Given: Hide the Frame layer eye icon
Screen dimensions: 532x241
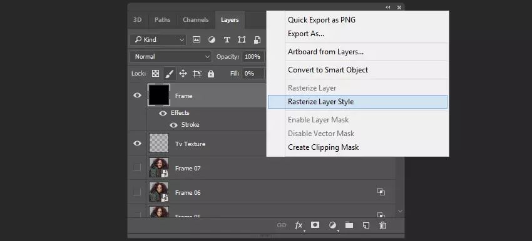Looking at the screenshot, I should (137, 96).
